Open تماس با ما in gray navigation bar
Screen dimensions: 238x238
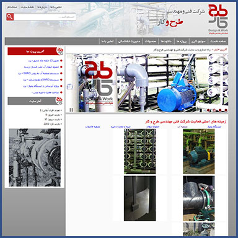[107, 42]
